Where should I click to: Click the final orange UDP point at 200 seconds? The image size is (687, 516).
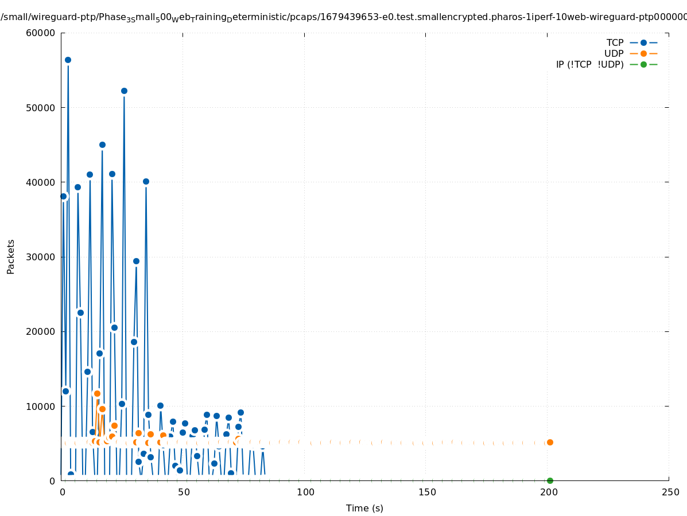(x=550, y=442)
